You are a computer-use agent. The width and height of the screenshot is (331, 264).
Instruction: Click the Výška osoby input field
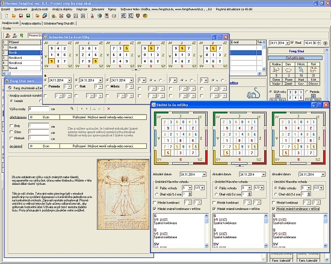pyautogui.click(x=39, y=109)
